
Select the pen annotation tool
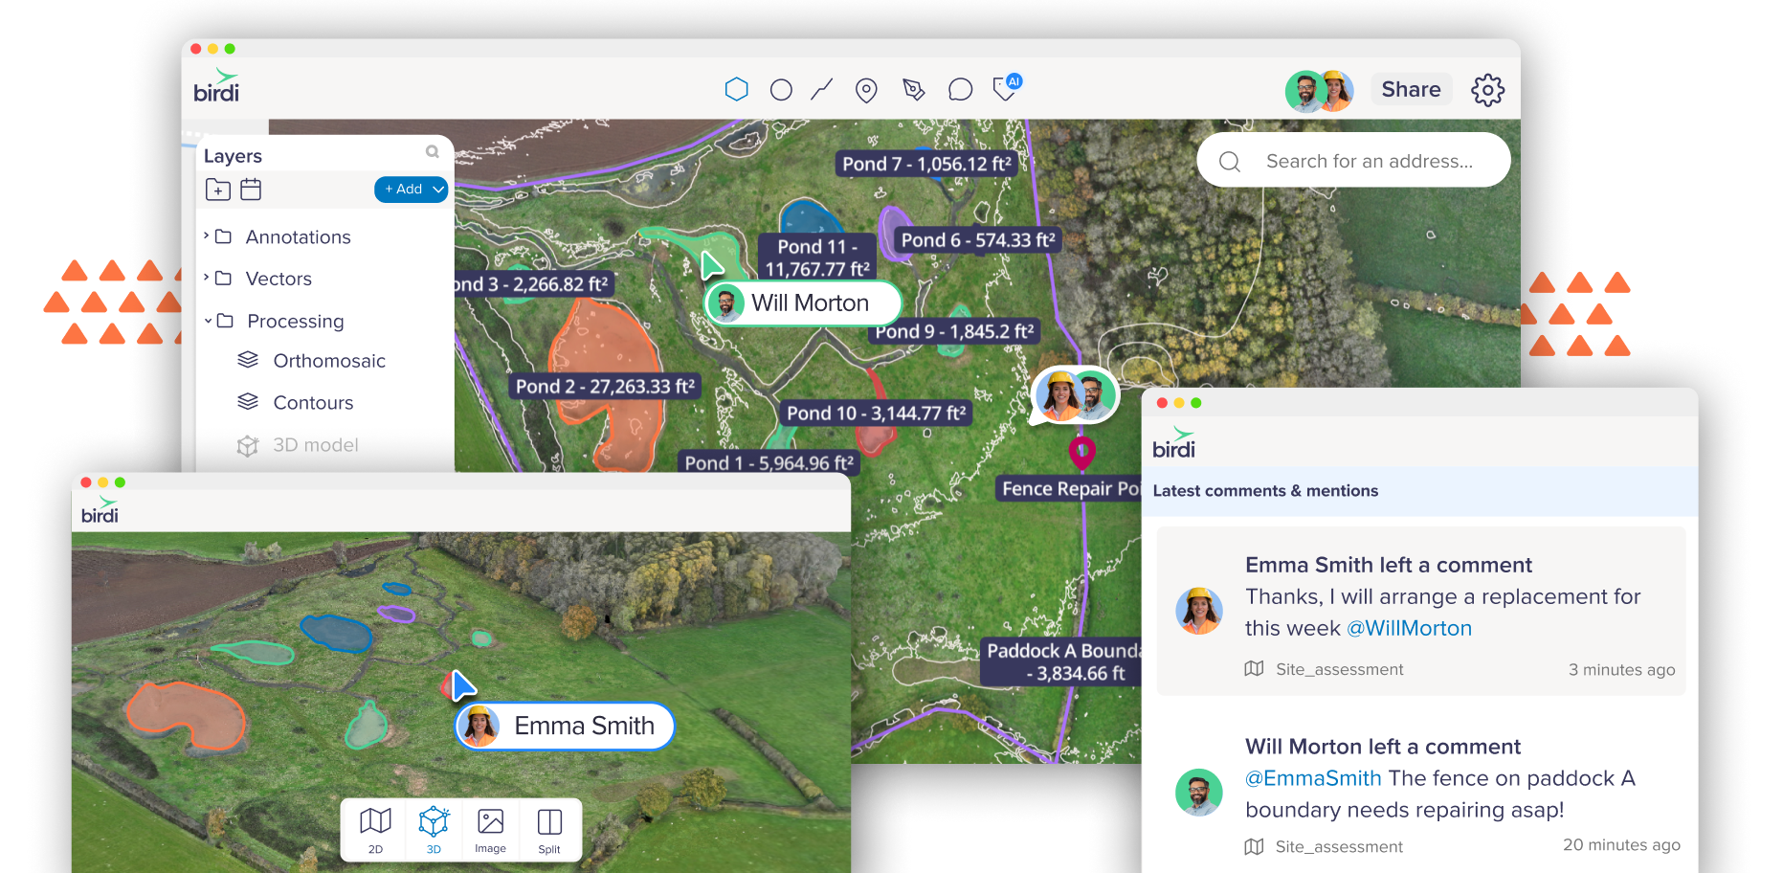(913, 88)
